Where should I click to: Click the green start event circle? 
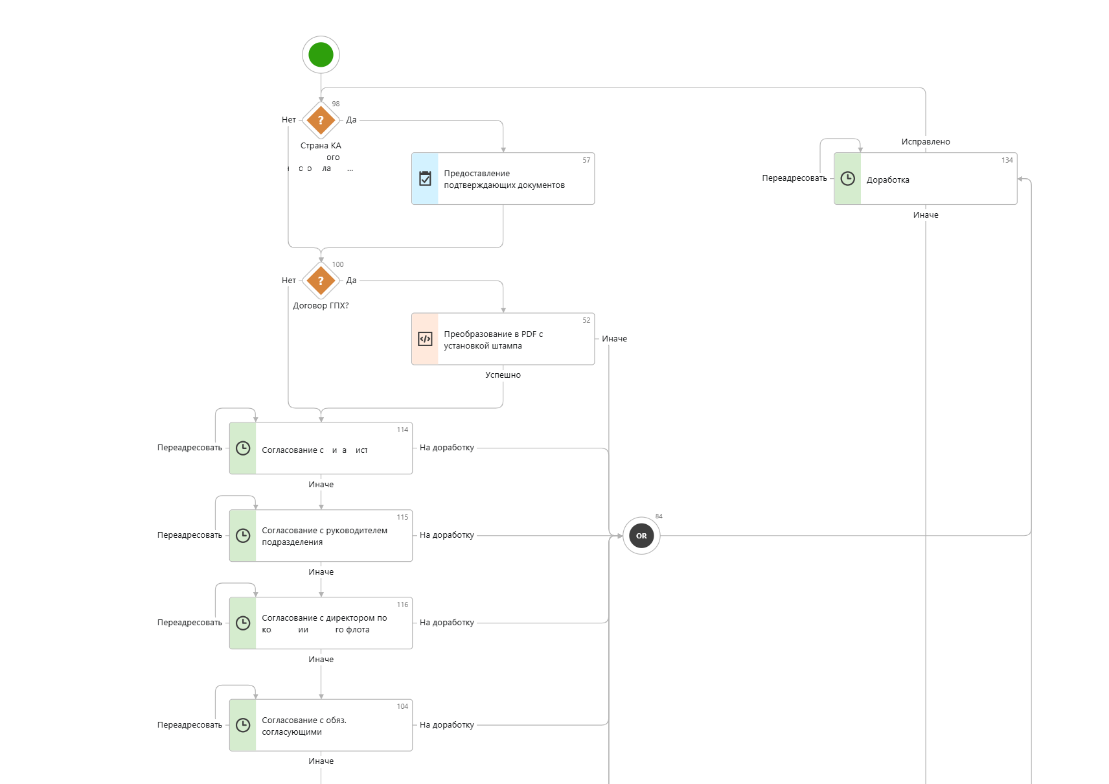pos(321,54)
